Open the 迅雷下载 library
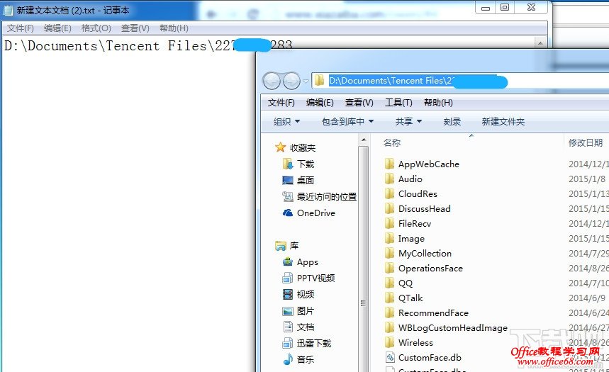 point(314,343)
